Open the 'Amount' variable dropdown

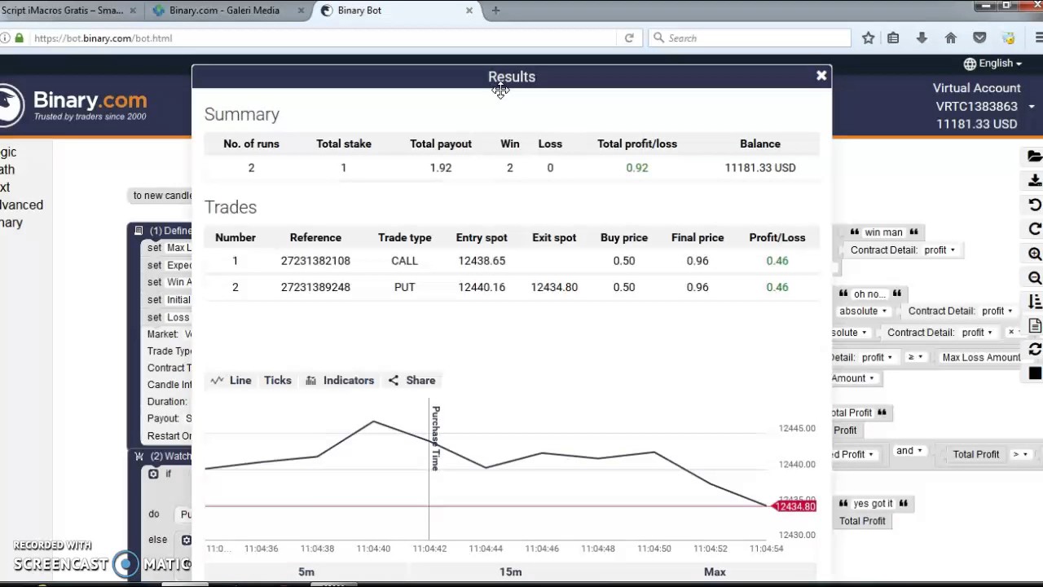click(852, 378)
